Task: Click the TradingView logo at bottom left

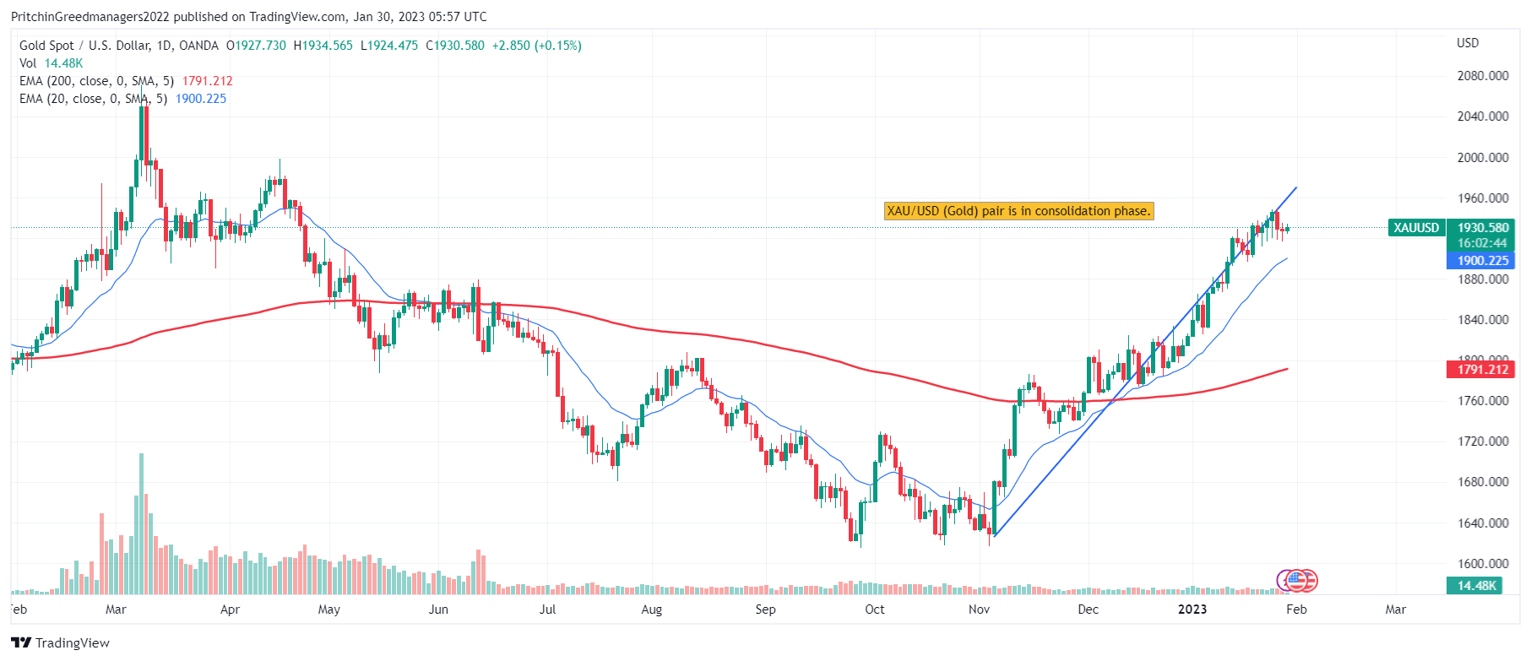Action: [x=61, y=642]
